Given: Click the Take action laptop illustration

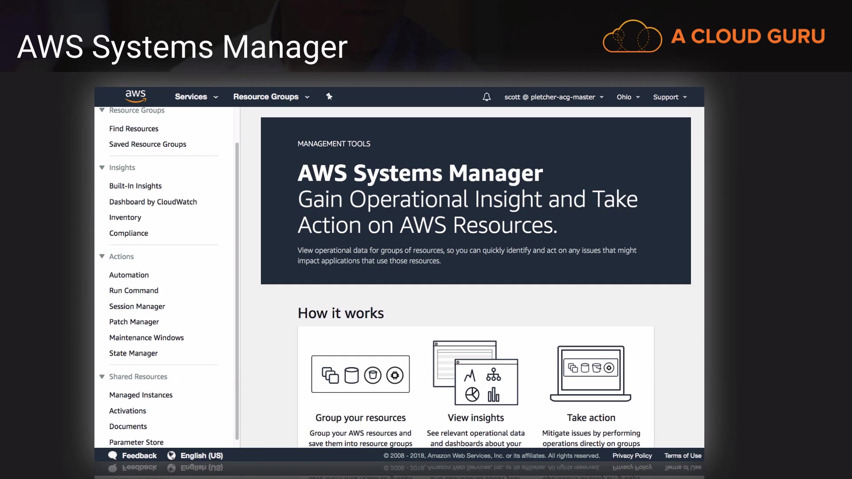Looking at the screenshot, I should (591, 373).
